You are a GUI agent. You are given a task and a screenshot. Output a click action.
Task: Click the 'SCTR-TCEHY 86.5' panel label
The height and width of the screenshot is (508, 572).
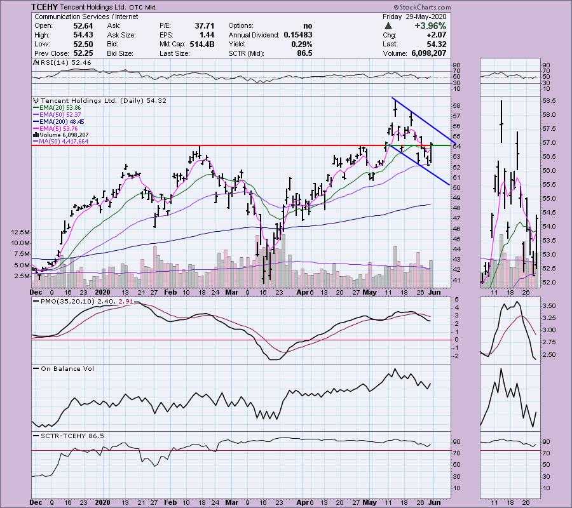(x=72, y=436)
